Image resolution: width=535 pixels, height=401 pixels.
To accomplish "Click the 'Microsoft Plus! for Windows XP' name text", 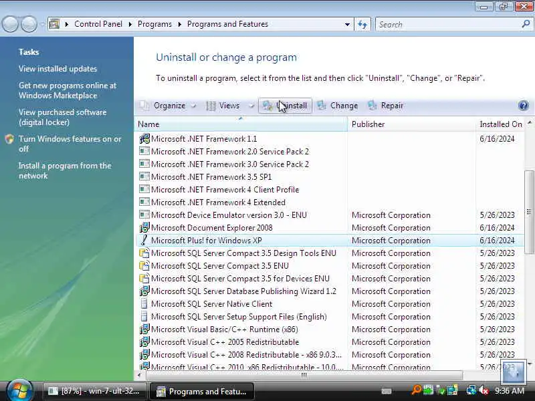I will point(207,241).
